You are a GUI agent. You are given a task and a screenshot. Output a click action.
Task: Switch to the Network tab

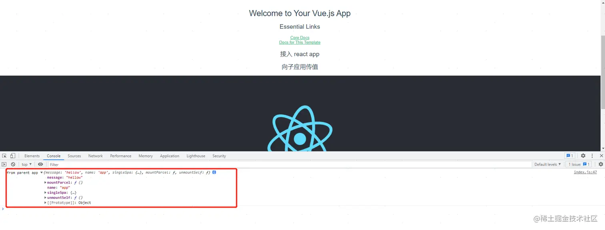[96, 156]
